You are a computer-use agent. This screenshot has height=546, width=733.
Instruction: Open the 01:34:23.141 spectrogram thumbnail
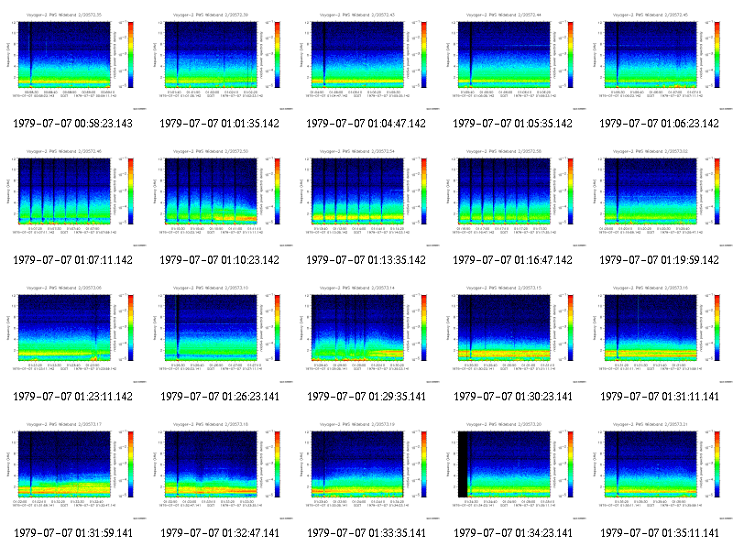point(513,469)
